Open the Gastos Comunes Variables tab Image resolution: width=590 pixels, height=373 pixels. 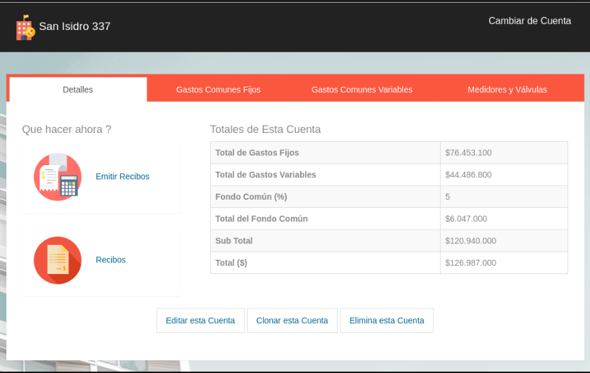click(362, 89)
